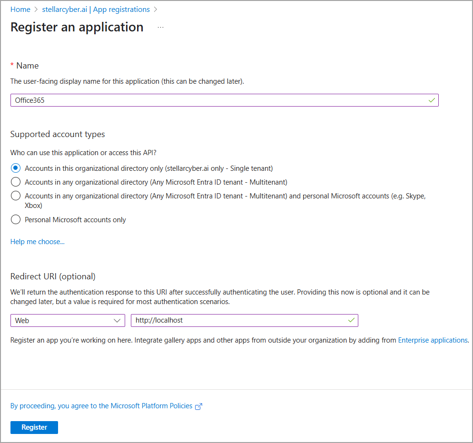The height and width of the screenshot is (443, 473).
Task: Click the external link icon beside Platform Policies
Action: click(x=199, y=406)
